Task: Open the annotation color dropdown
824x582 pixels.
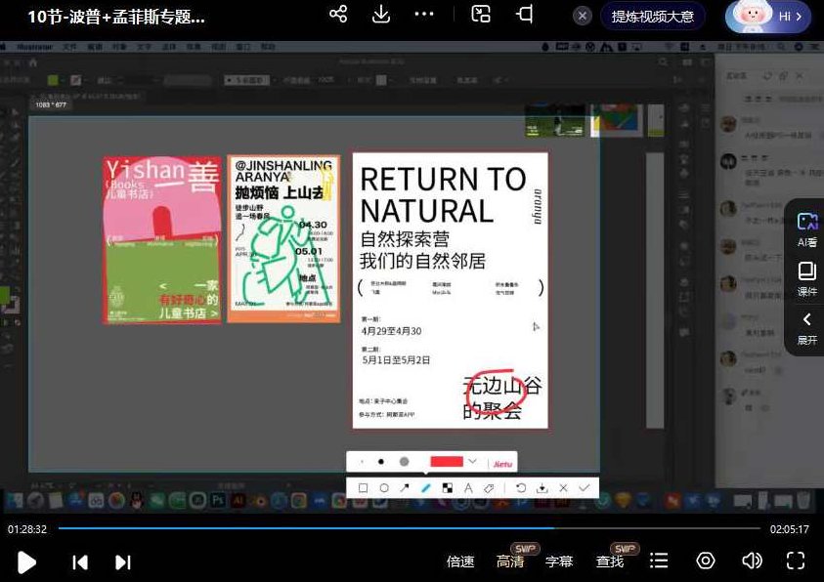Action: [472, 461]
